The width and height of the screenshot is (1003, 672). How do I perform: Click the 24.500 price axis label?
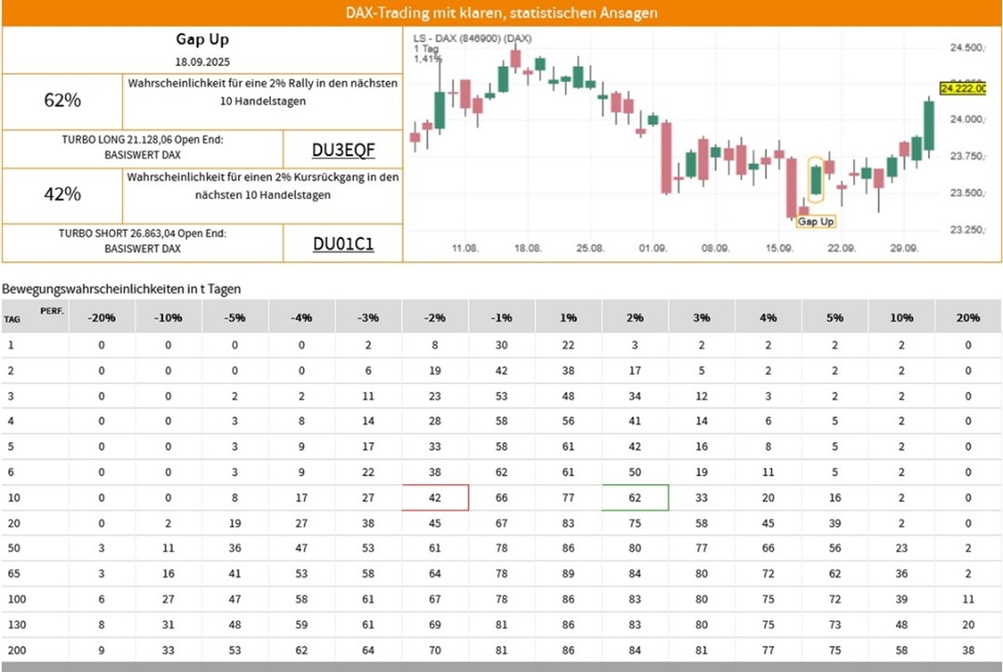(x=967, y=47)
